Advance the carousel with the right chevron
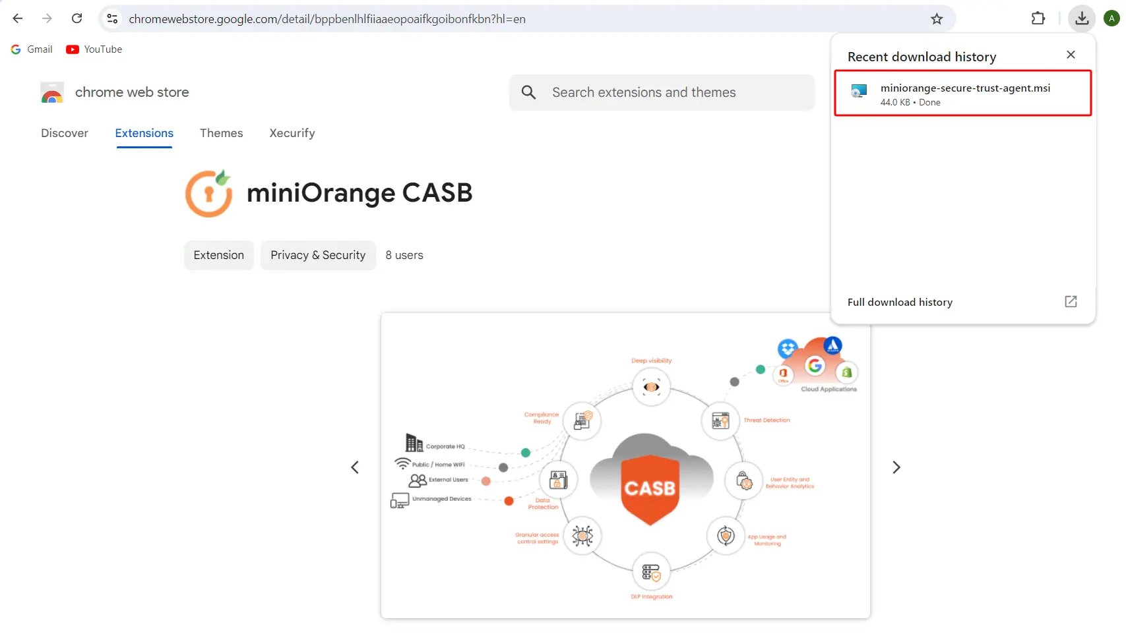Image resolution: width=1126 pixels, height=634 pixels. (896, 467)
